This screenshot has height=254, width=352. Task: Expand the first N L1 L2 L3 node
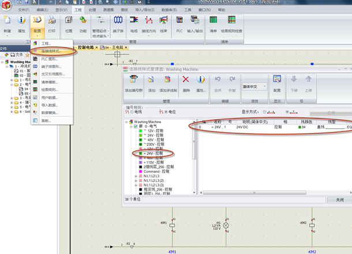click(136, 176)
